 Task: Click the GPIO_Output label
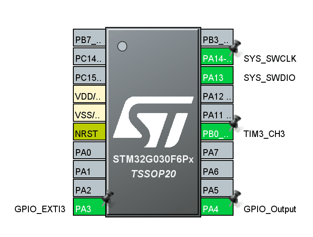point(270,209)
